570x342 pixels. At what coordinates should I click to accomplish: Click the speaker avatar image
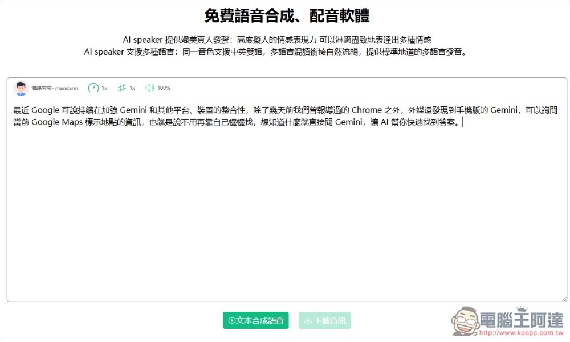21,88
